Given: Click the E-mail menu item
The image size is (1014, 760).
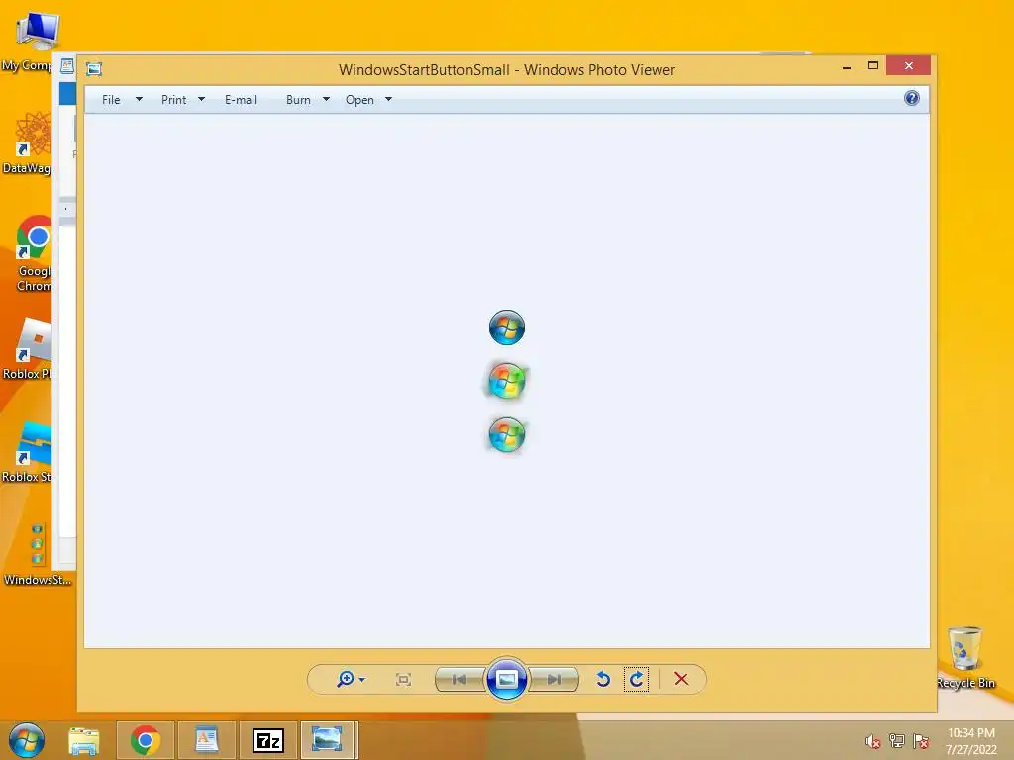Looking at the screenshot, I should pyautogui.click(x=241, y=100).
